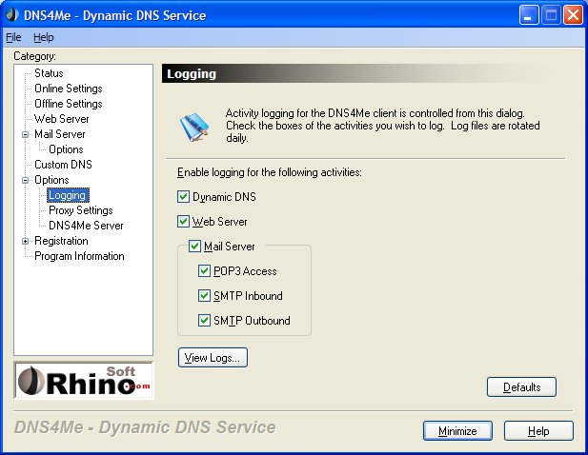The image size is (588, 455).
Task: Open Program Information category
Action: [79, 256]
